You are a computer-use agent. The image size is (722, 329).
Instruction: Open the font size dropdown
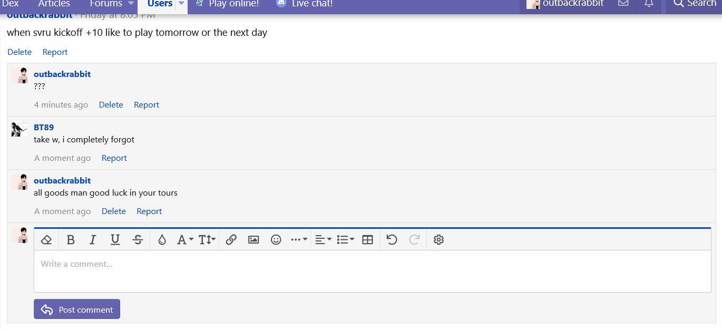pos(207,240)
